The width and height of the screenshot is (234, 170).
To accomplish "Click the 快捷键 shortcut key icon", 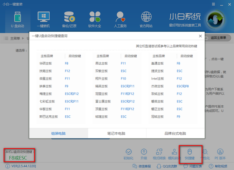I will click(x=190, y=154).
